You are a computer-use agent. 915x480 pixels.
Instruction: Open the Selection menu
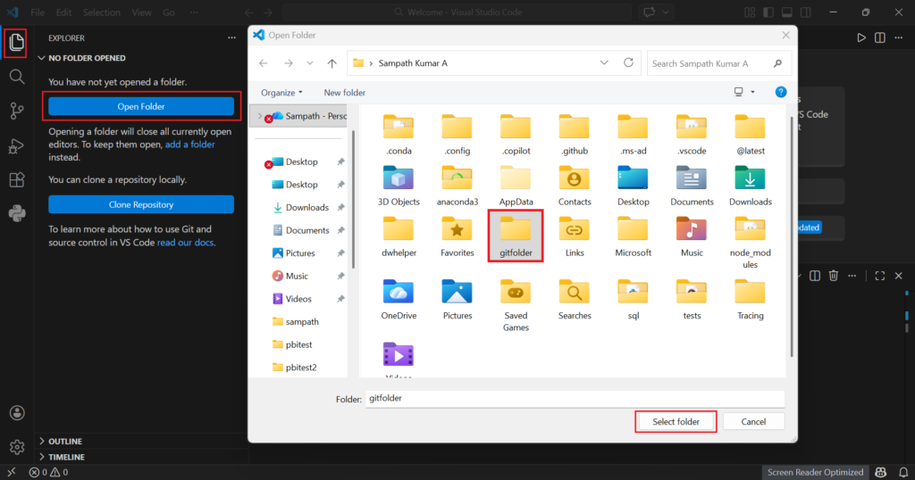101,12
